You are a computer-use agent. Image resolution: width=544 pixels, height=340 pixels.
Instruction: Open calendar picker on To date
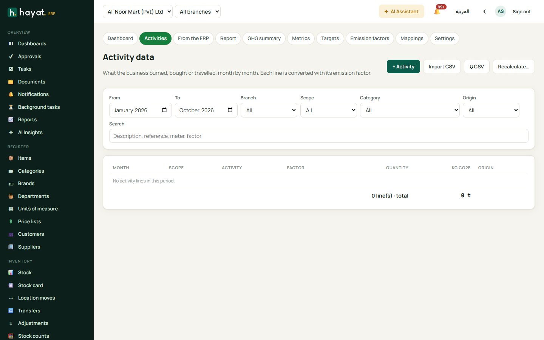coord(230,110)
